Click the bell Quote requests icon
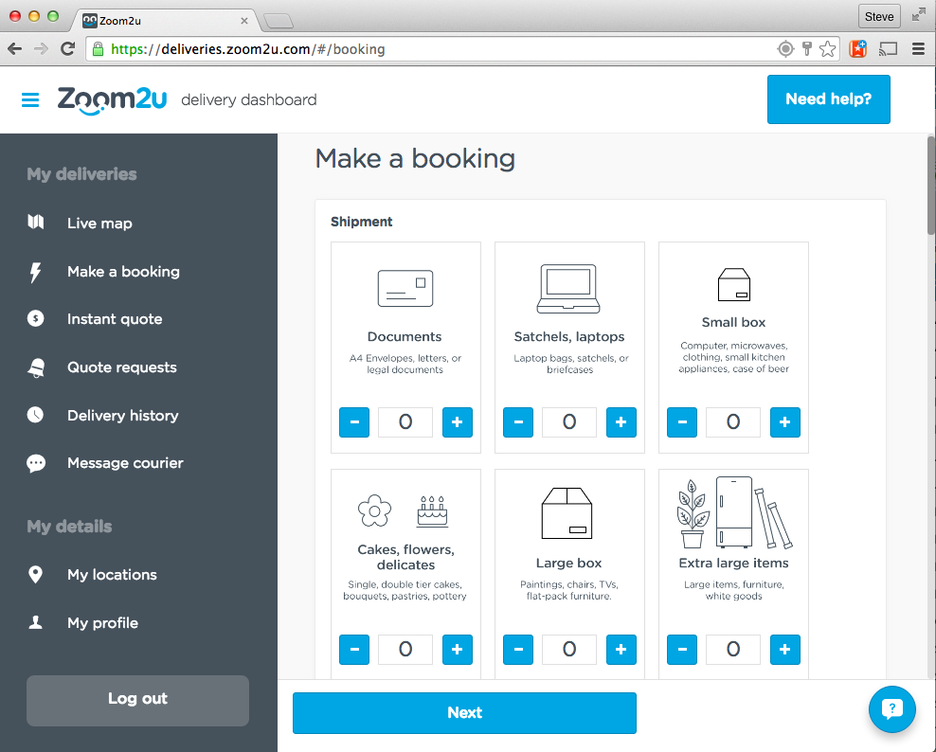Image resolution: width=936 pixels, height=752 pixels. (36, 367)
